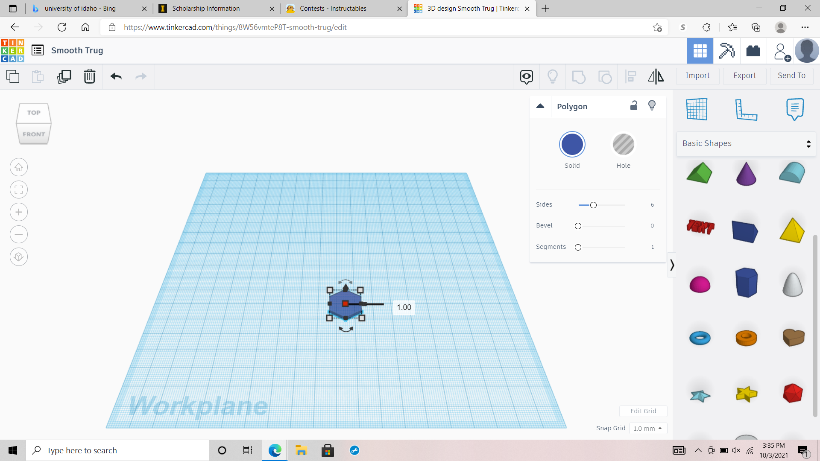Toggle the lock icon in the Polygon panel
820x461 pixels.
tap(634, 105)
